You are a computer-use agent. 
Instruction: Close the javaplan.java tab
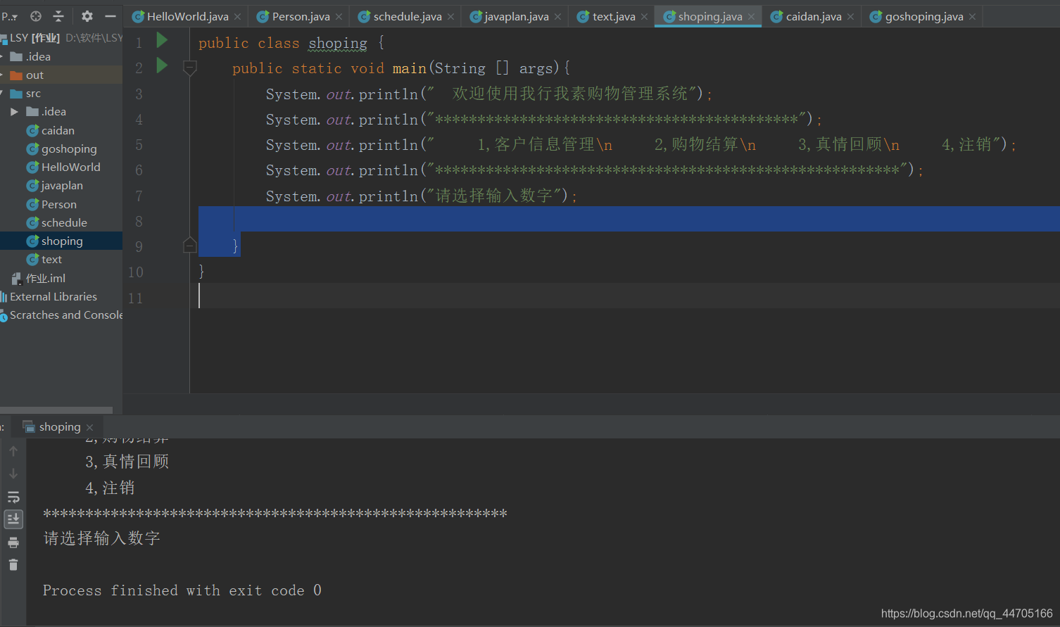(x=558, y=17)
